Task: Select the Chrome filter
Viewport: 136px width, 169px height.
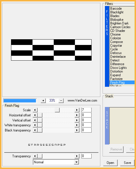Action: [115, 34]
